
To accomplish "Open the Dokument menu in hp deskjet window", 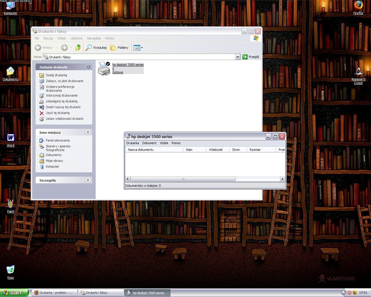I will tap(149, 143).
